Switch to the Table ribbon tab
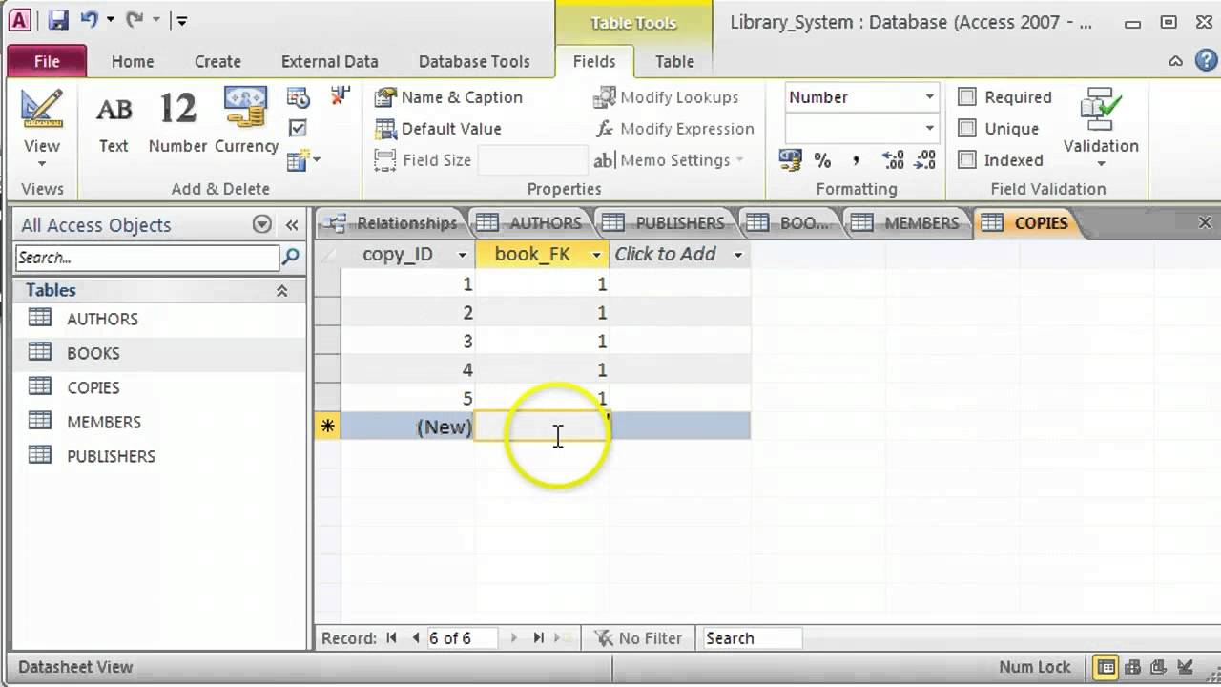Screen dimensions: 1221x687 coord(674,61)
